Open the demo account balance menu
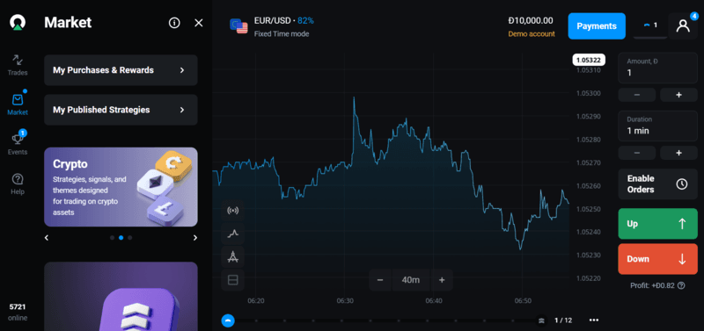 (532, 26)
